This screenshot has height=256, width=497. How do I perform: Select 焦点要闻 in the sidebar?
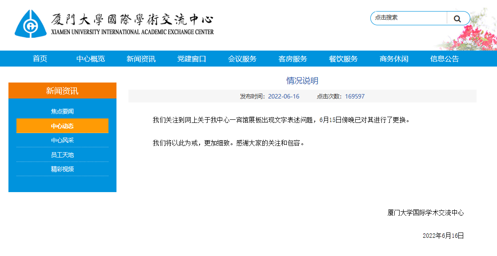(62, 111)
